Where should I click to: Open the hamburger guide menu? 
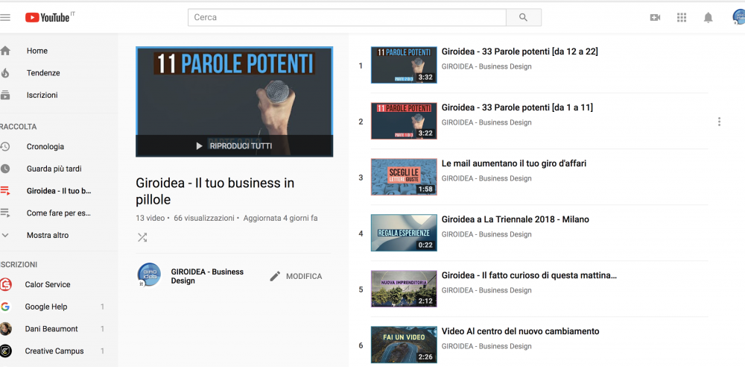(4, 18)
